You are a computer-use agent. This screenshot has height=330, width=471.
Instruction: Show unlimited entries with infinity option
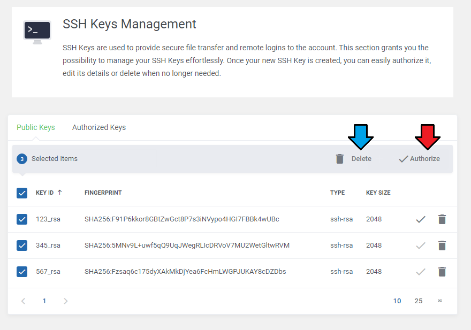pos(440,301)
